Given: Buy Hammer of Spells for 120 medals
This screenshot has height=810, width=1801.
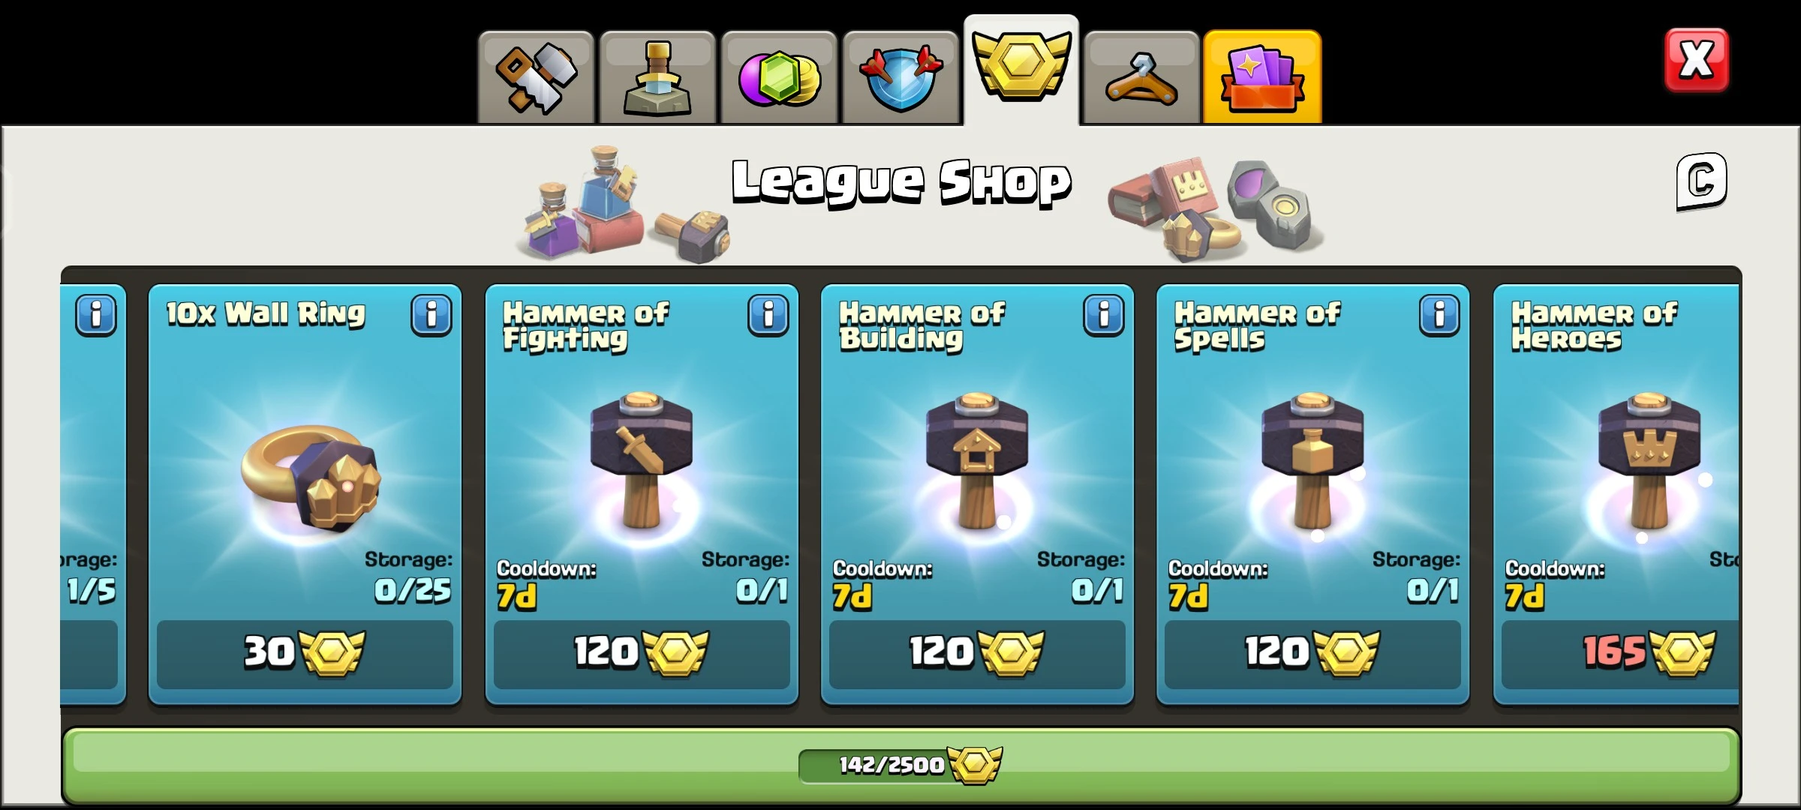Looking at the screenshot, I should click(x=1312, y=654).
